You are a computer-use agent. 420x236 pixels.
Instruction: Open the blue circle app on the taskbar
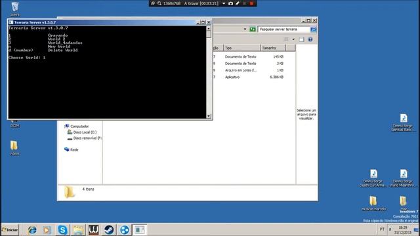124,230
